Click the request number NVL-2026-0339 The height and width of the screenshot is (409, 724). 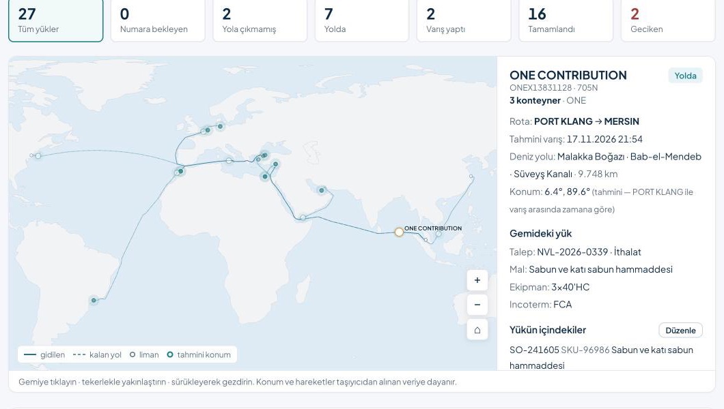(572, 252)
